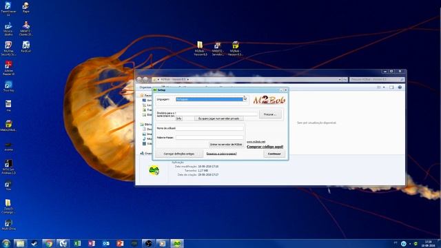The width and height of the screenshot is (441, 248).
Task: Open OneNote from taskbar
Action: [92, 243]
